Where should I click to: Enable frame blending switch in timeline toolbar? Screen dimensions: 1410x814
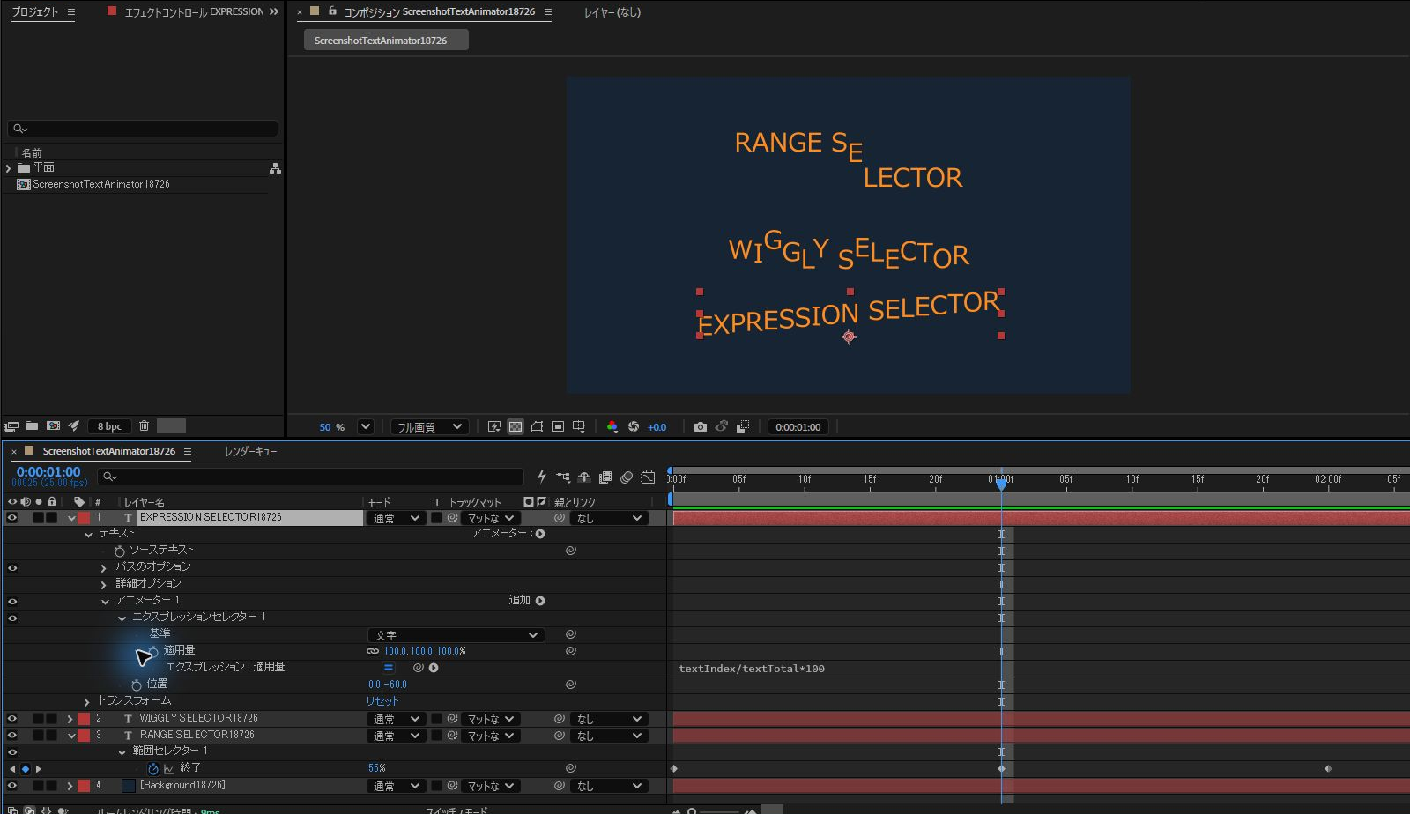605,477
